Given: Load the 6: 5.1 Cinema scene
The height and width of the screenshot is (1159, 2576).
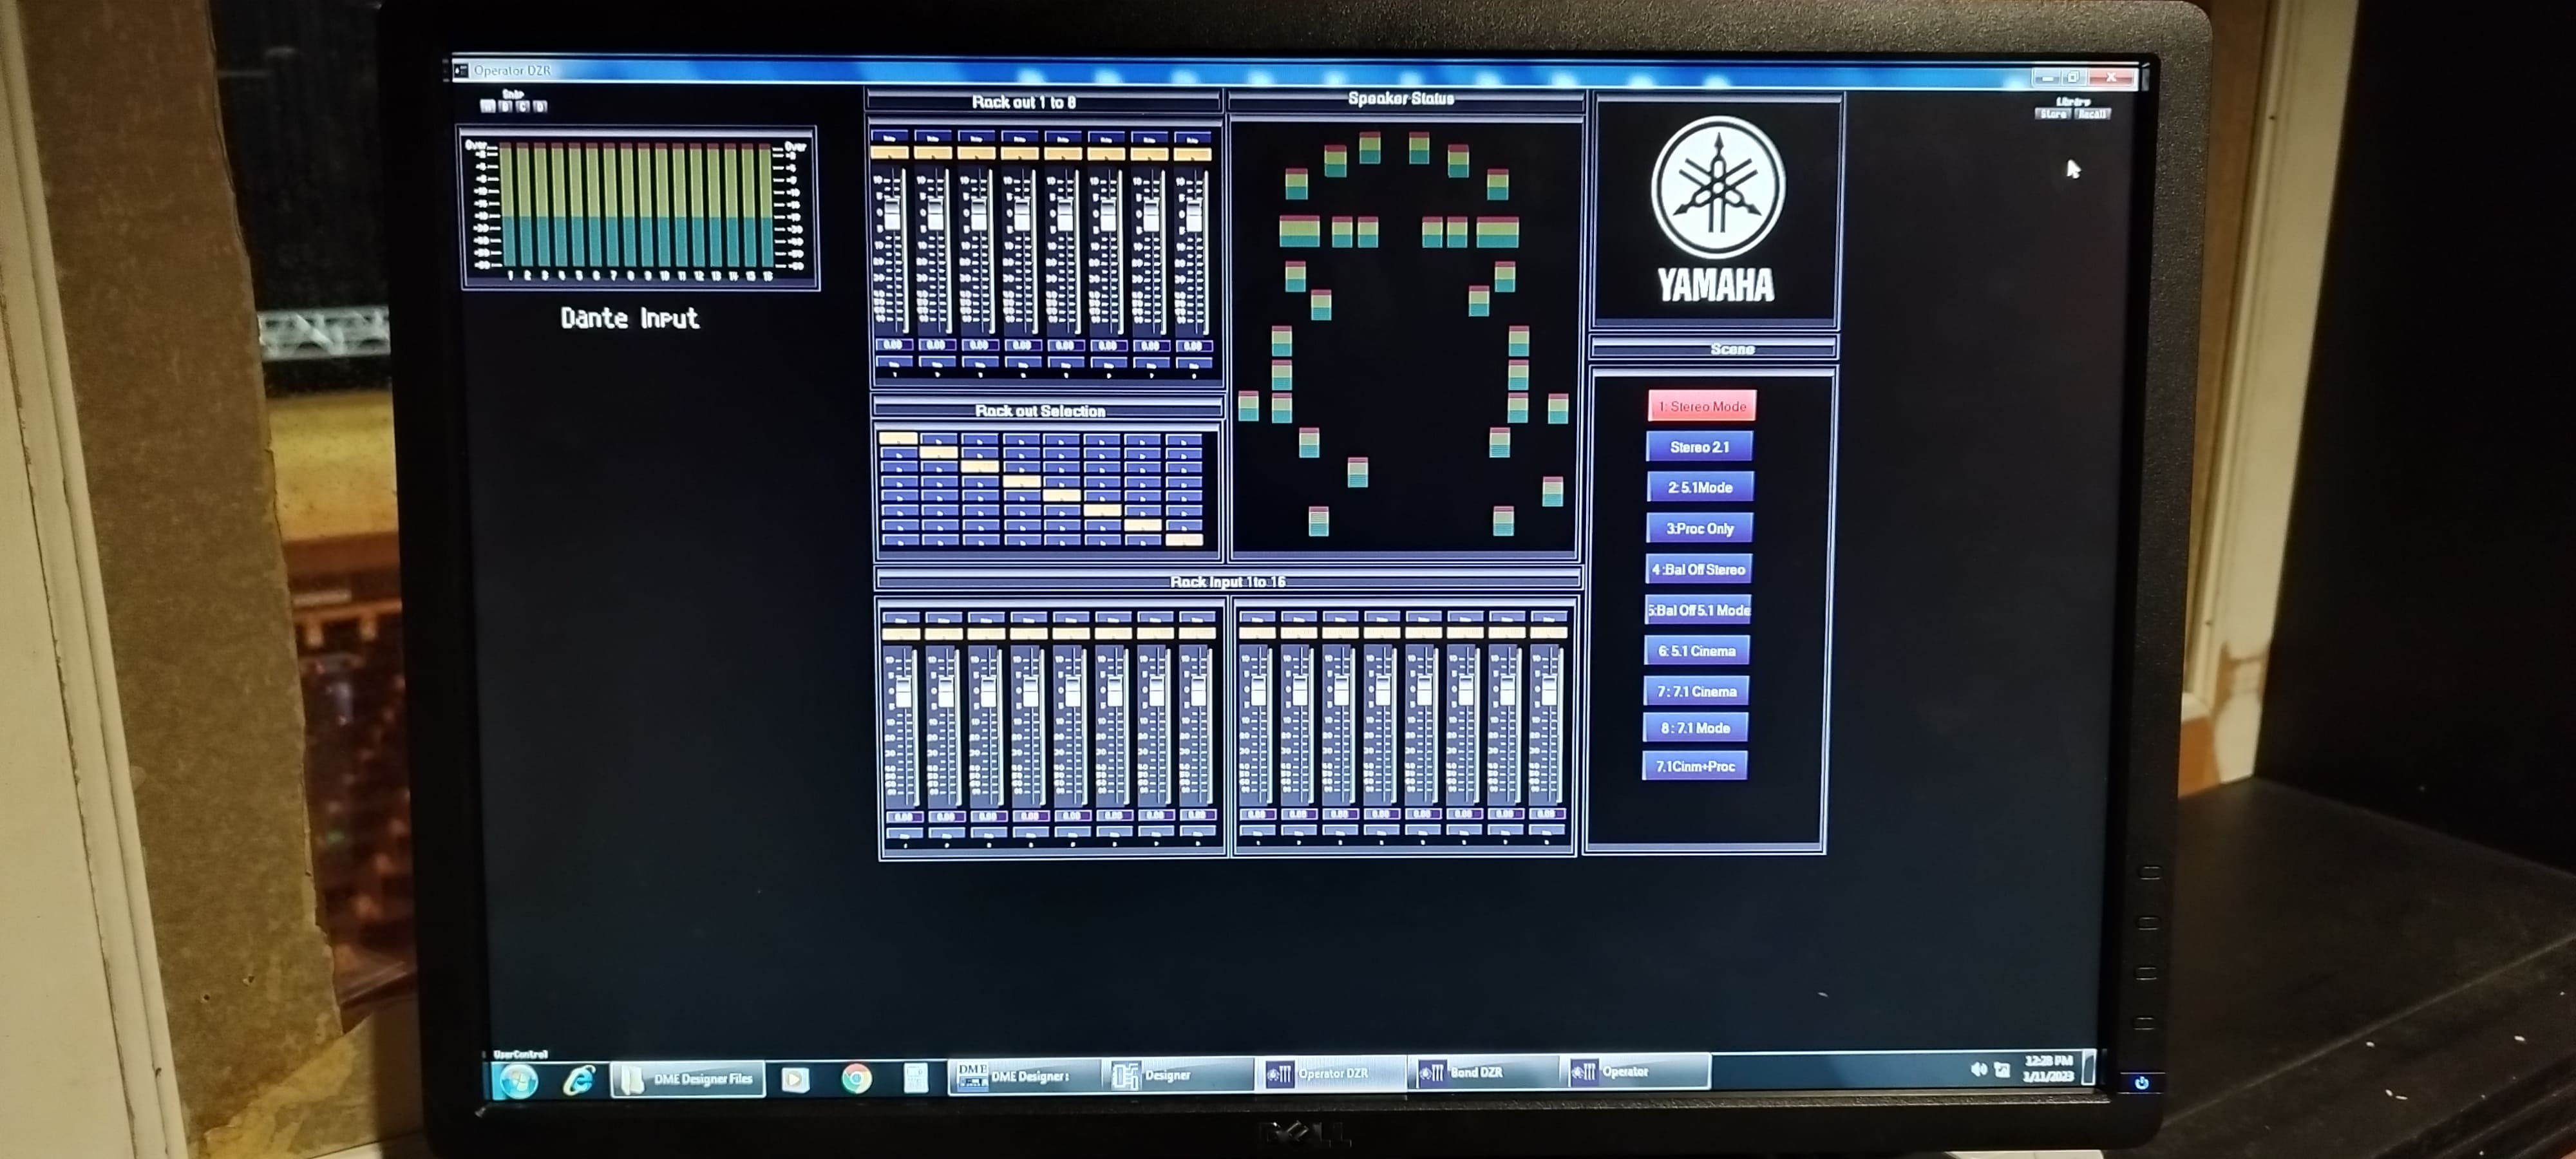Looking at the screenshot, I should 1697,650.
